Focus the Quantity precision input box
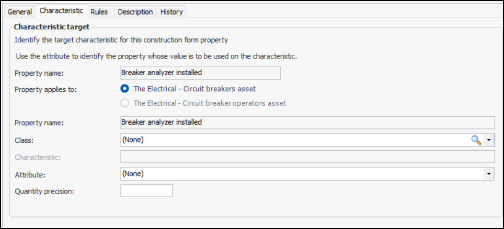 pyautogui.click(x=146, y=191)
